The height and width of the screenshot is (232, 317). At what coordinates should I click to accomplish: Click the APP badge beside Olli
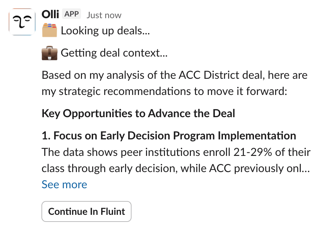[71, 14]
